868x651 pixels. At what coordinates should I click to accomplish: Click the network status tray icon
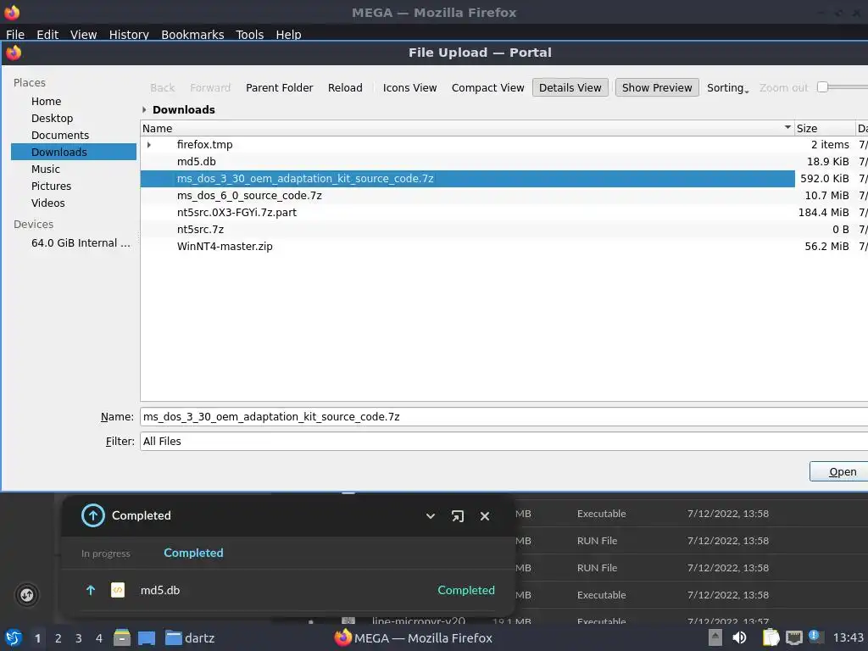[793, 637]
